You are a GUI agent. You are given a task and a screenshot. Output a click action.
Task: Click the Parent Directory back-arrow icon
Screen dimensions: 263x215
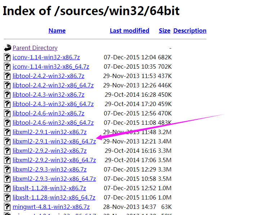(x=8, y=48)
